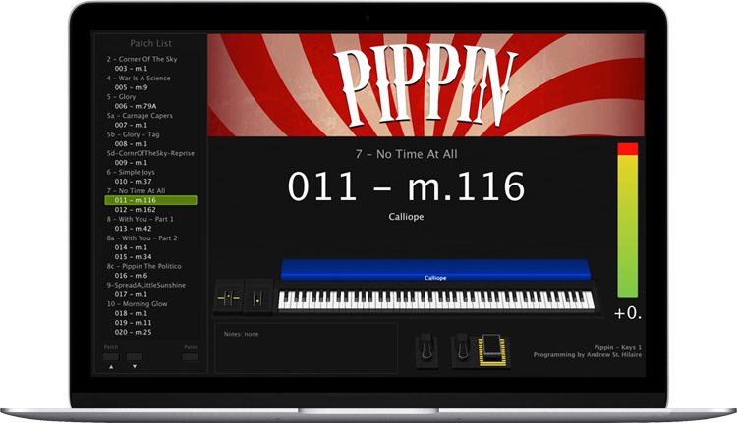This screenshot has height=423, width=737.
Task: Select patch '018 - m.1'
Action: (131, 313)
